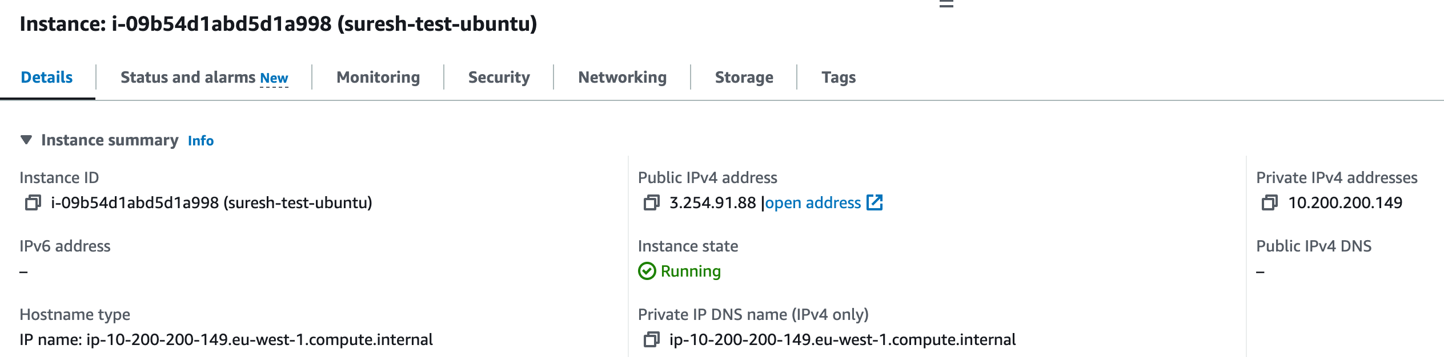This screenshot has width=1444, height=357.
Task: Open the Status and alarms tab
Action: pos(187,77)
